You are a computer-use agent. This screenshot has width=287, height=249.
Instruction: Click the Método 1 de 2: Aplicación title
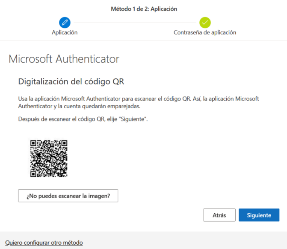point(144,9)
